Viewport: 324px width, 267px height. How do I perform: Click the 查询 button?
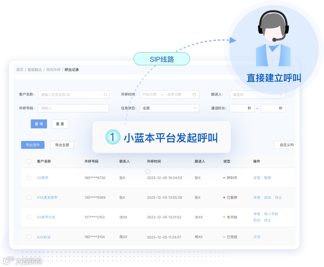coord(39,124)
